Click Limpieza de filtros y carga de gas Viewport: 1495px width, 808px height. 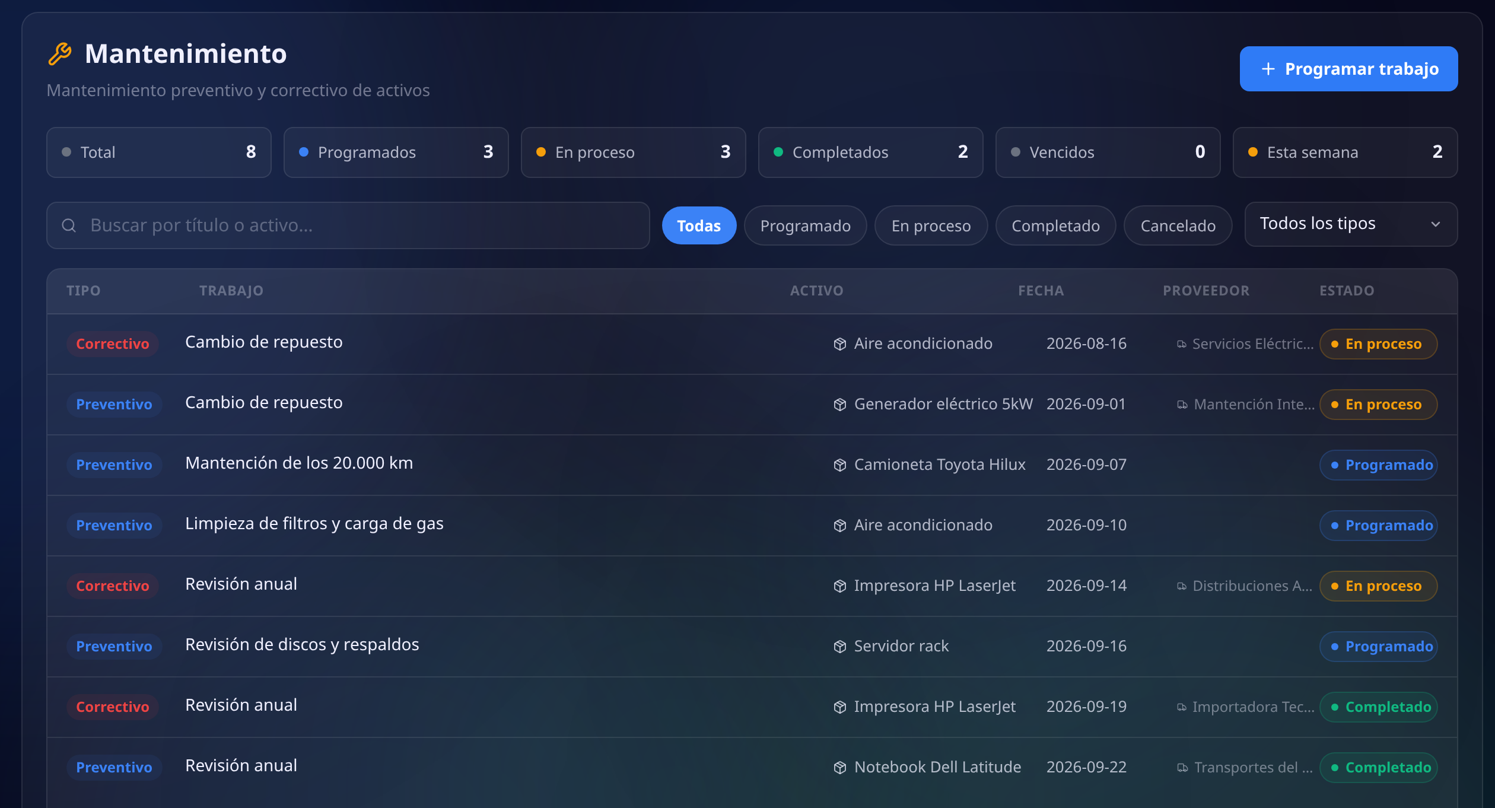tap(314, 524)
